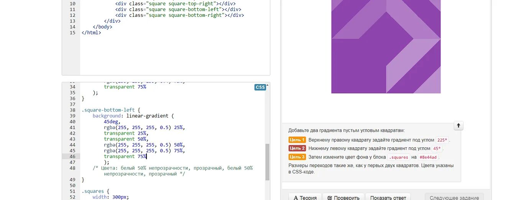Viewport: 529px width, 200px height.
Task: Click the CSS comment starting 'Цвета: белый'
Action: (172, 171)
